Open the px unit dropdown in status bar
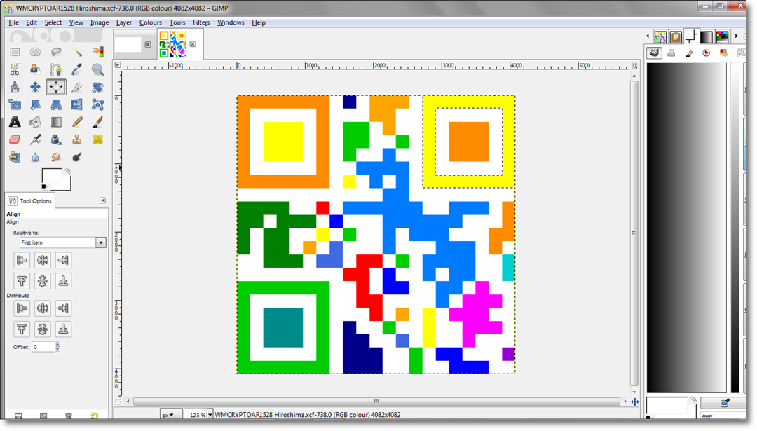 click(171, 415)
